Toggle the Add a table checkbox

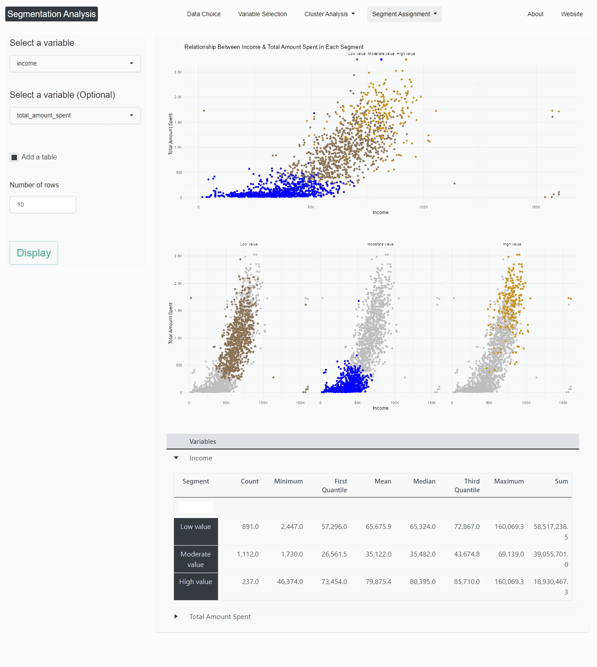coord(14,157)
